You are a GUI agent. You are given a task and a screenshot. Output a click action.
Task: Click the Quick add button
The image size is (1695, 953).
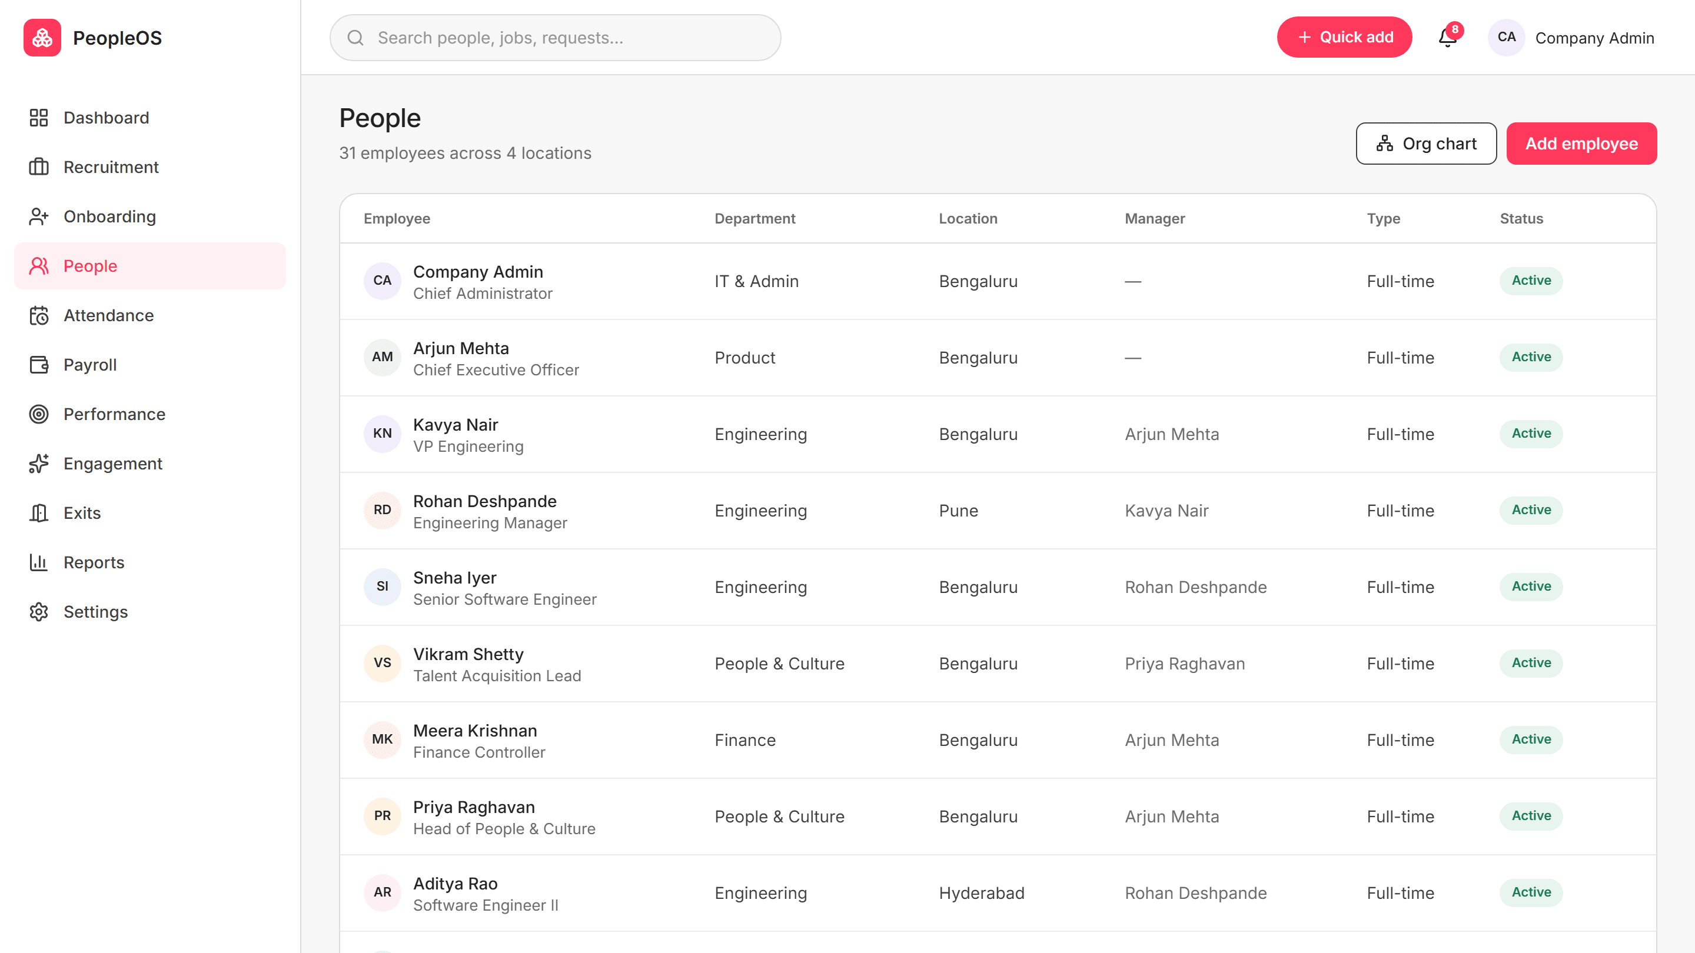pyautogui.click(x=1344, y=38)
